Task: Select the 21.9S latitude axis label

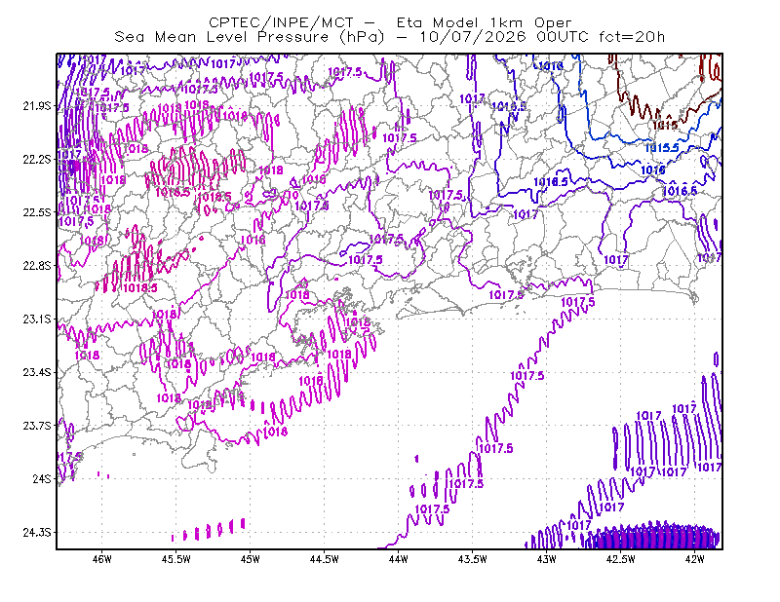Action: tap(37, 106)
